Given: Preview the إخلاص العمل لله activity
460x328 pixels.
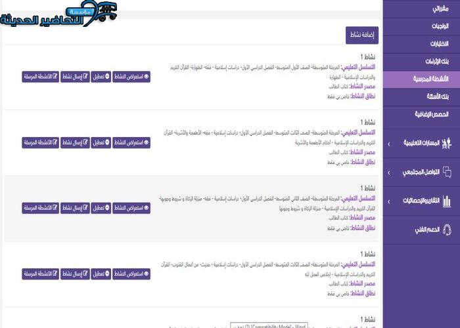Looking at the screenshot, I should click(x=131, y=274).
